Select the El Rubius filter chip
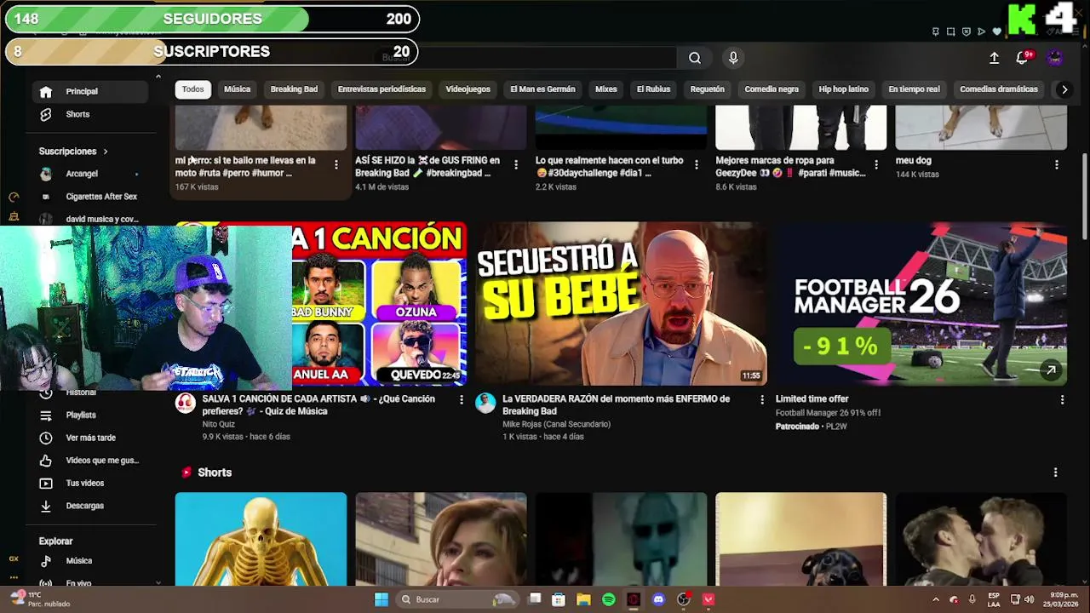Image resolution: width=1090 pixels, height=613 pixels. 653,89
